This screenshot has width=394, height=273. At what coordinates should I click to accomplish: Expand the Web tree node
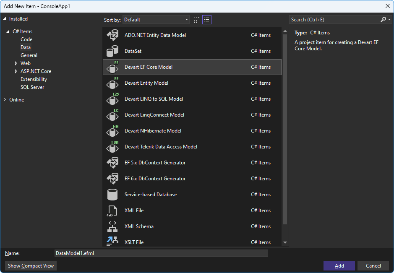tap(16, 63)
